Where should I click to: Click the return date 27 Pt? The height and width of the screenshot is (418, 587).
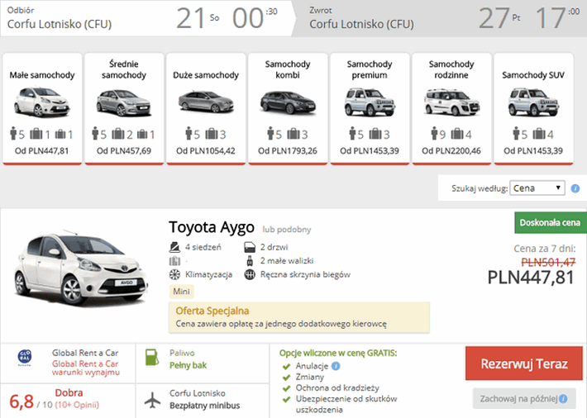[x=499, y=18]
